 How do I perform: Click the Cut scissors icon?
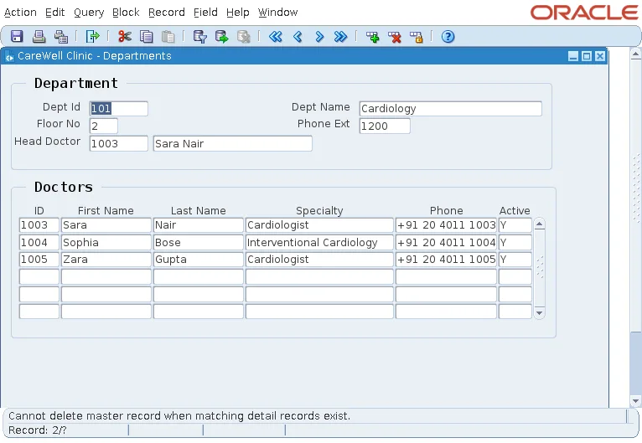pyautogui.click(x=125, y=36)
